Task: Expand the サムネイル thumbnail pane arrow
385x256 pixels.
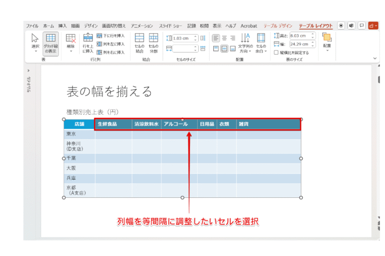Action: (x=29, y=71)
